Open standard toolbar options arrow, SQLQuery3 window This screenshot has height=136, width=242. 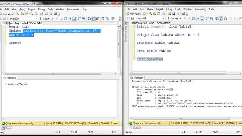pyautogui.click(x=187, y=14)
